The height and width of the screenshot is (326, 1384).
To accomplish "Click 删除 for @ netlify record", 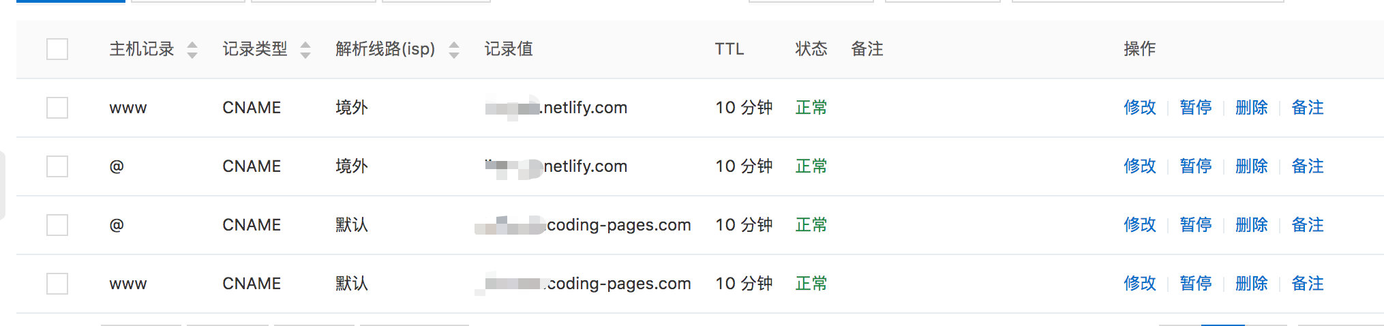I will pyautogui.click(x=1252, y=166).
